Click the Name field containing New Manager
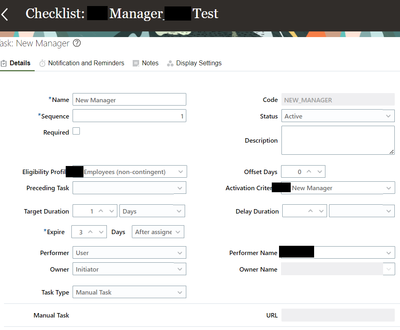Image resolution: width=400 pixels, height=330 pixels. tap(129, 99)
